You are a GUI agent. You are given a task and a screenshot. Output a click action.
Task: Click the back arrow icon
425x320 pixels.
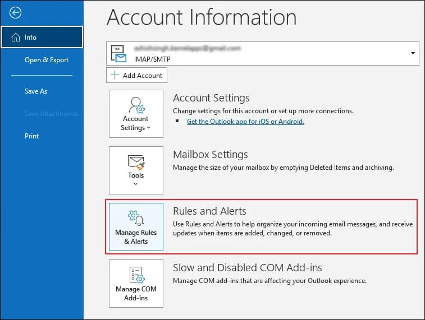pos(15,12)
